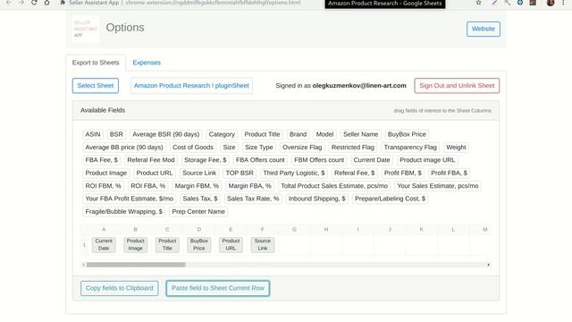
Task: Select the Transparency Flag field
Action: 410,148
